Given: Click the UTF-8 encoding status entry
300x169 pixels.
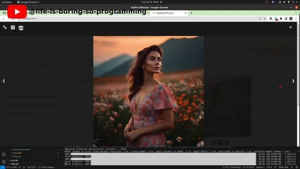Looking at the screenshot, I should (x=269, y=167).
